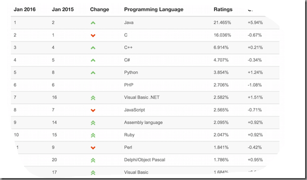The image size is (307, 180).
Task: Click the Programming Language column header
Action: click(x=153, y=9)
